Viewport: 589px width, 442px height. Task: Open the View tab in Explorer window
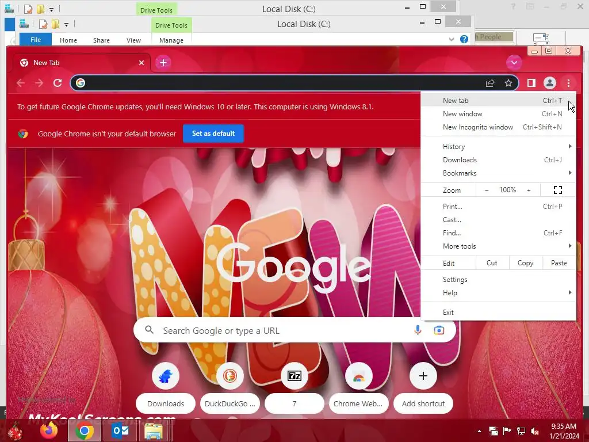point(133,40)
